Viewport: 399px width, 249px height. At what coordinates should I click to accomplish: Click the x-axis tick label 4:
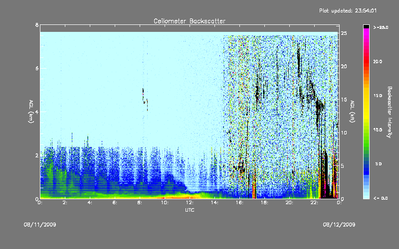(90, 203)
